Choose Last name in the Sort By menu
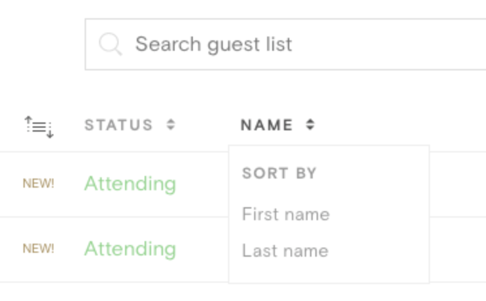Screen dimensions: 486x301 point(285,250)
